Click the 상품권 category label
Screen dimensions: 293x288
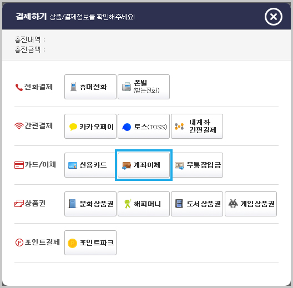pos(30,204)
